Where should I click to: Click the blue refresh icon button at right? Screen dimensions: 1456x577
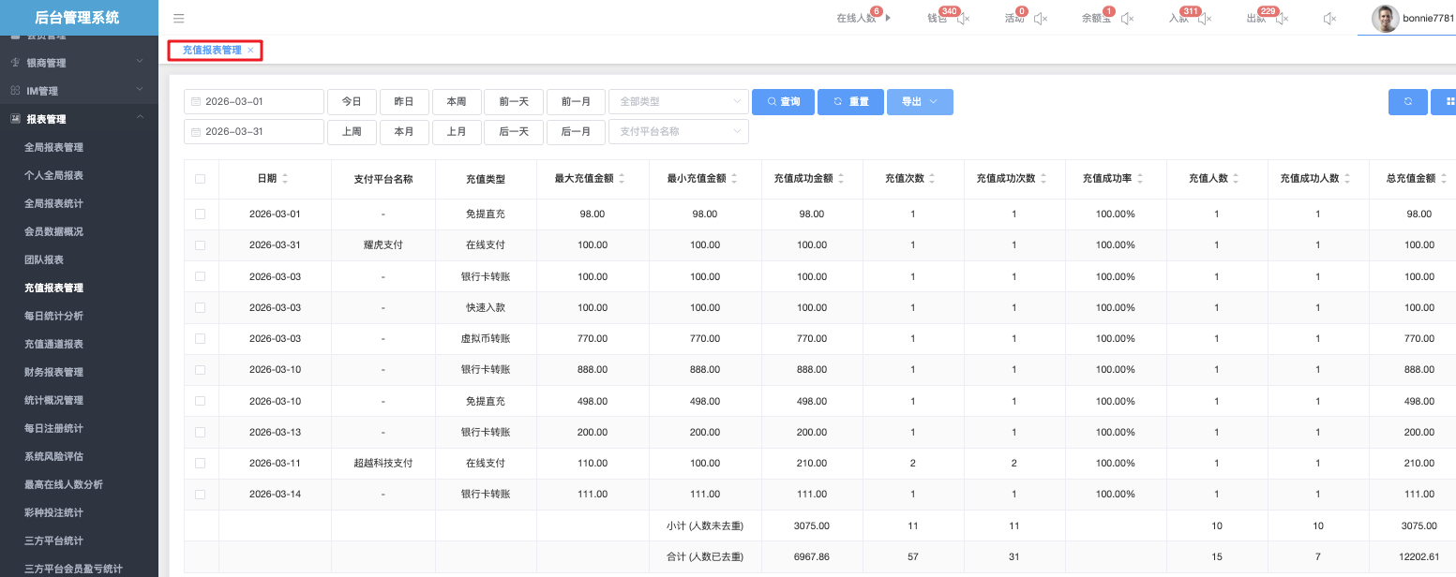click(1407, 102)
